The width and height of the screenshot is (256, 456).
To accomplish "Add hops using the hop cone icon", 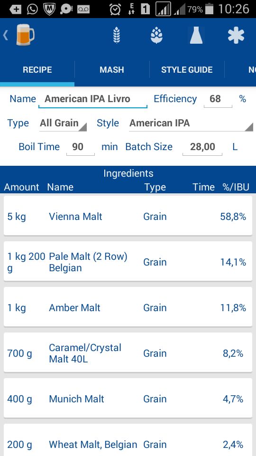I will click(x=156, y=35).
